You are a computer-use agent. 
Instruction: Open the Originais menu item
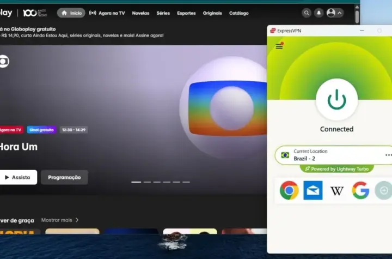tap(212, 13)
